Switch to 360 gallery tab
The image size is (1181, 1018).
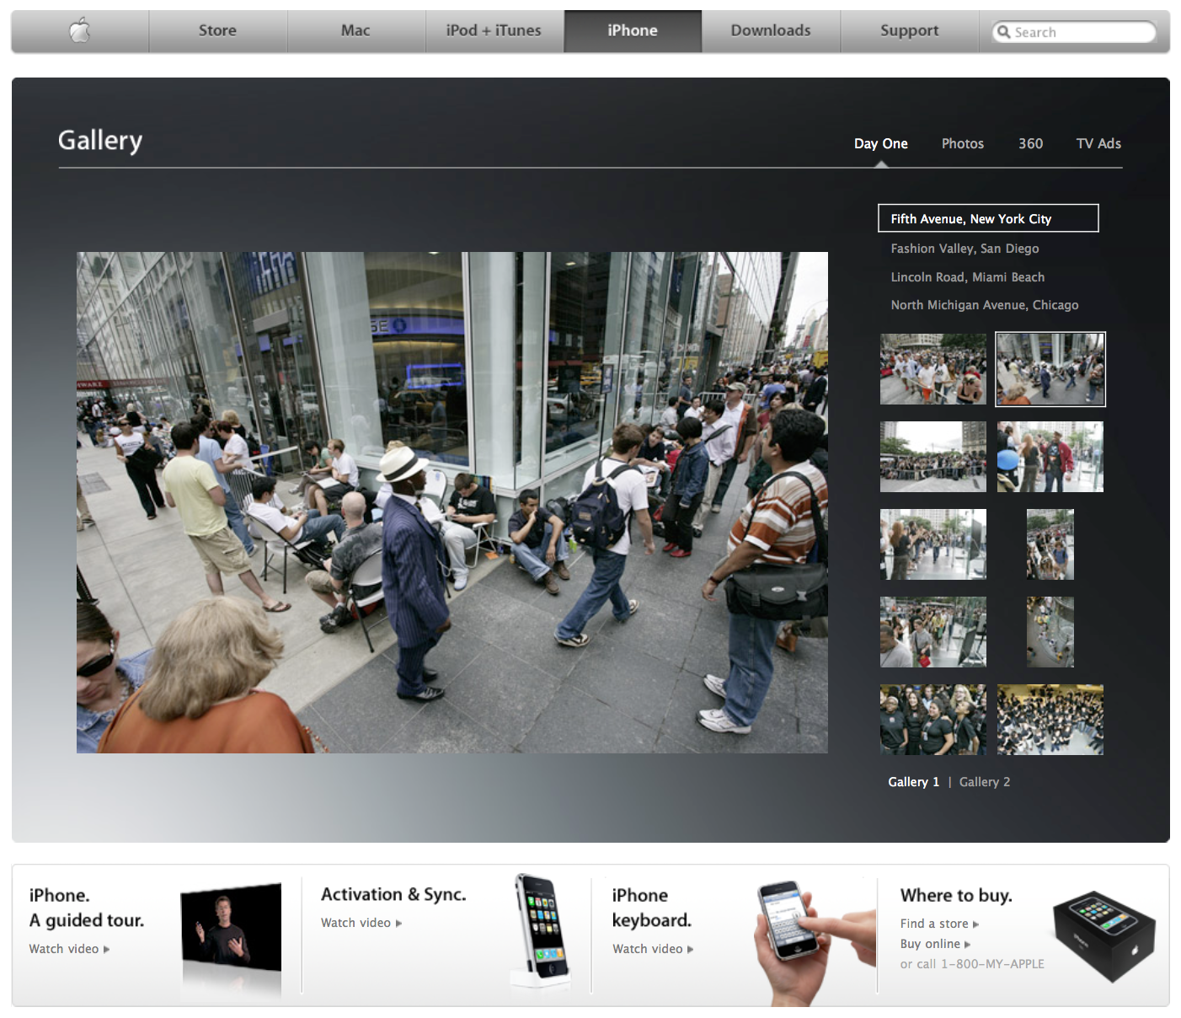click(1030, 143)
